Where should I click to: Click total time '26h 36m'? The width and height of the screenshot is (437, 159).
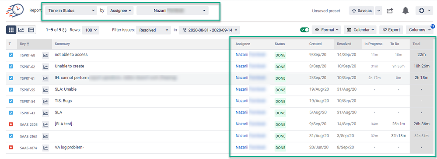pos(421,124)
